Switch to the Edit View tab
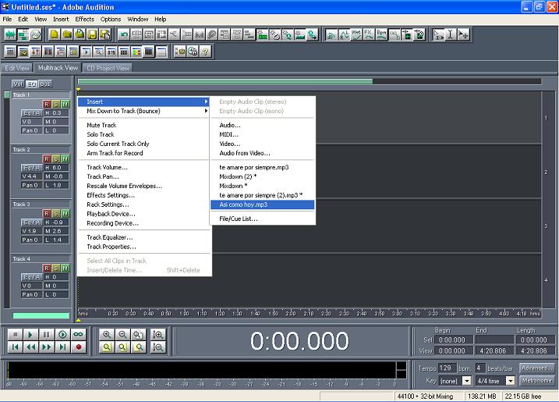Screen dimensions: 559x402 click(x=17, y=68)
